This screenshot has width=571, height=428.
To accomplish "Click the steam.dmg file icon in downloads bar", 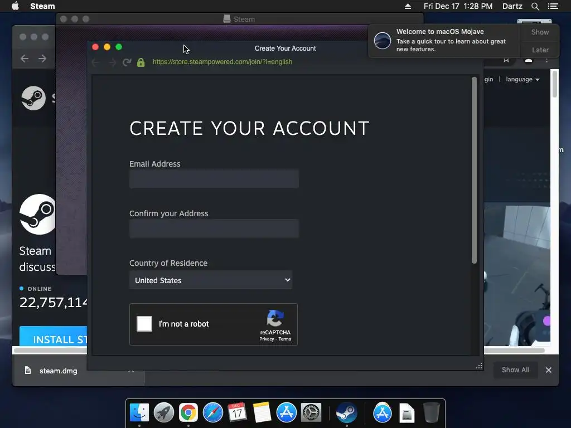I will click(28, 371).
